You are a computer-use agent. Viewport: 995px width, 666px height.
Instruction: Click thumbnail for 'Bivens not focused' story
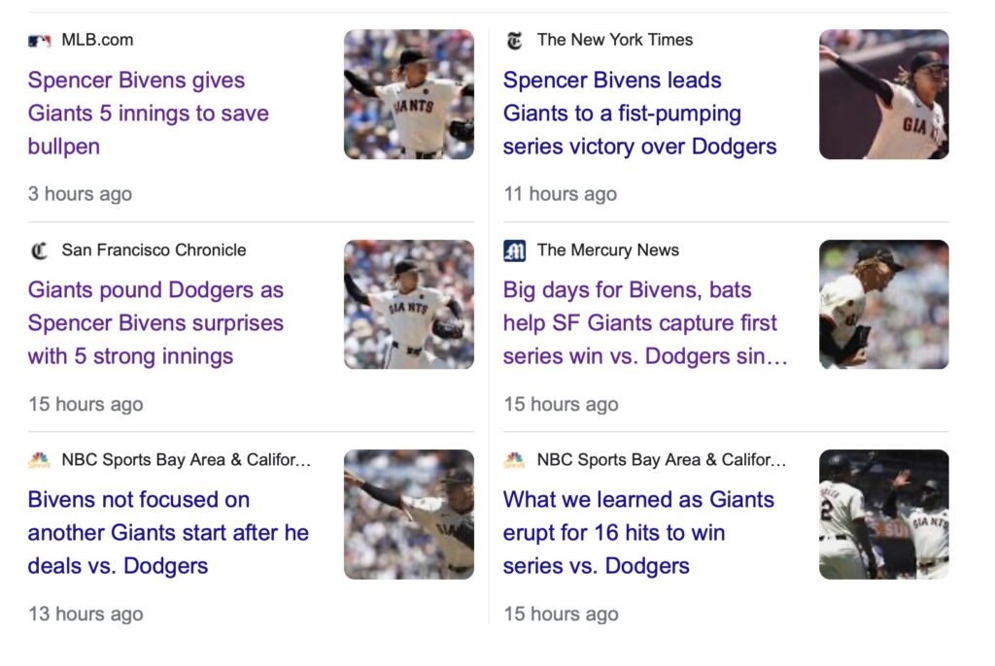tap(409, 514)
